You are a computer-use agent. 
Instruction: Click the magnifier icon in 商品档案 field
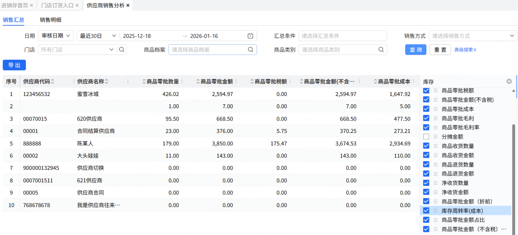click(250, 49)
